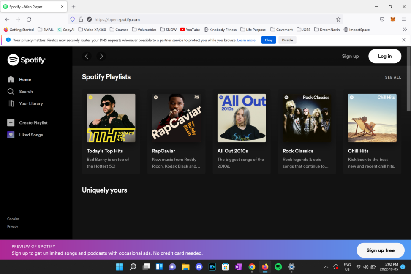411x274 pixels.
Task: Open the All Out 2010s cover
Action: coord(242,118)
